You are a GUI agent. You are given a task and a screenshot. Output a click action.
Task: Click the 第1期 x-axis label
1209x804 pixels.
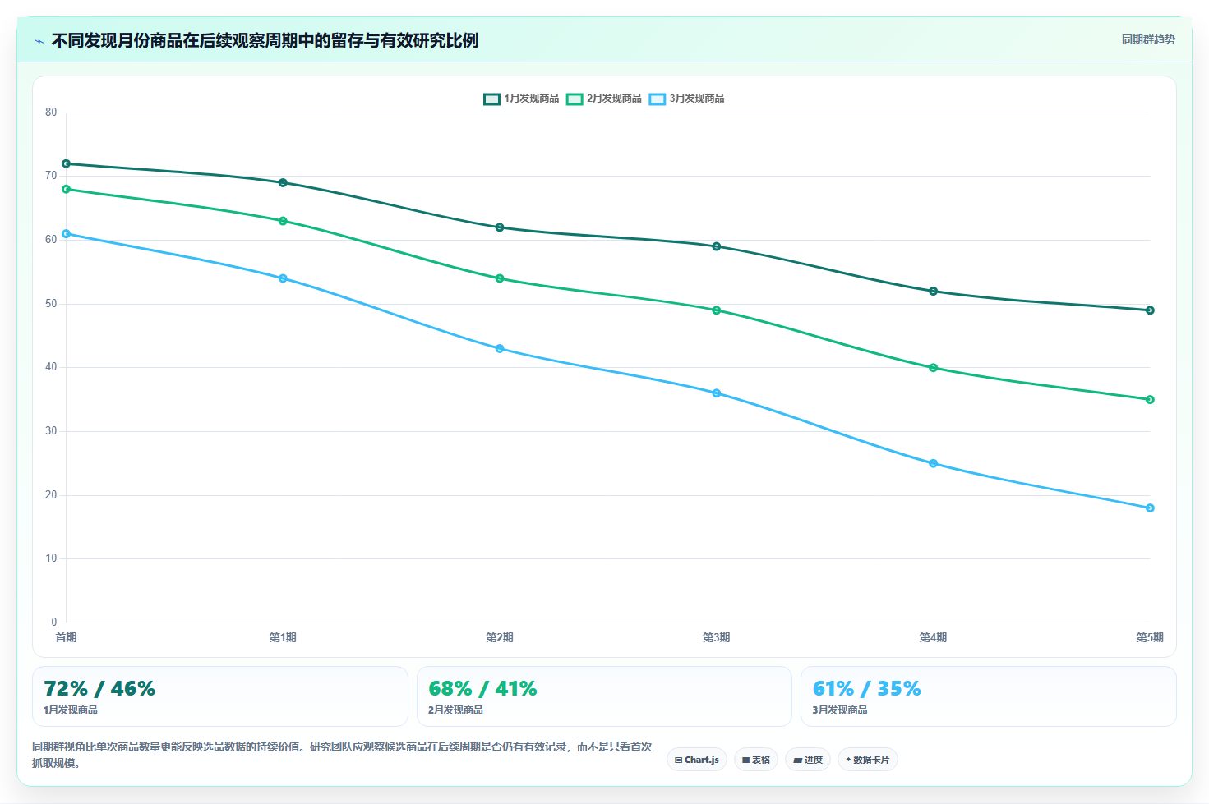283,637
